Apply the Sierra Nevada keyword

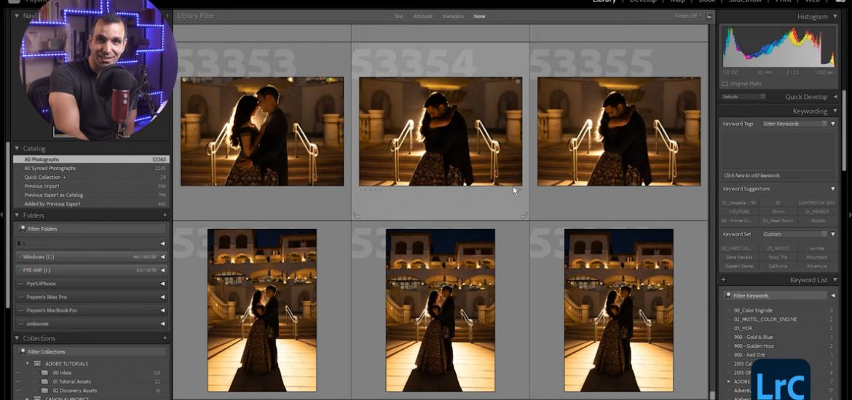coord(740,257)
